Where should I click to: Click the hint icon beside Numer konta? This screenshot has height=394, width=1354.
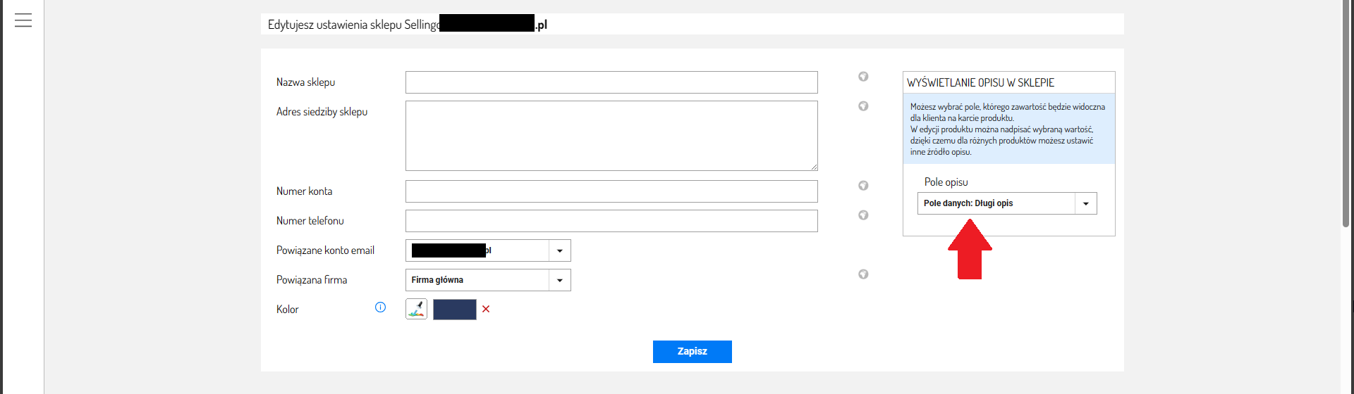863,186
